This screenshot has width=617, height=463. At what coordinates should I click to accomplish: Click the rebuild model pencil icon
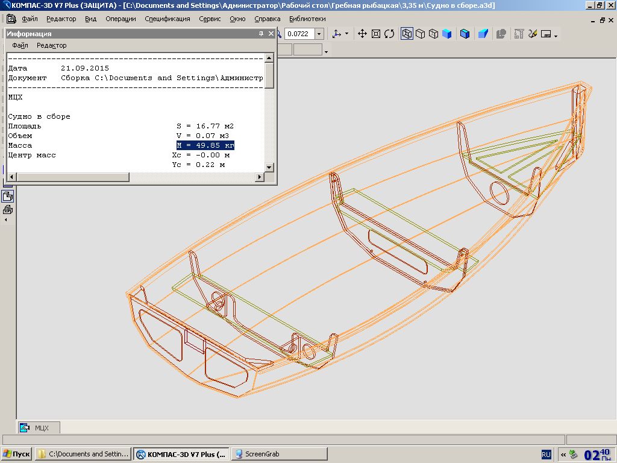(532, 34)
